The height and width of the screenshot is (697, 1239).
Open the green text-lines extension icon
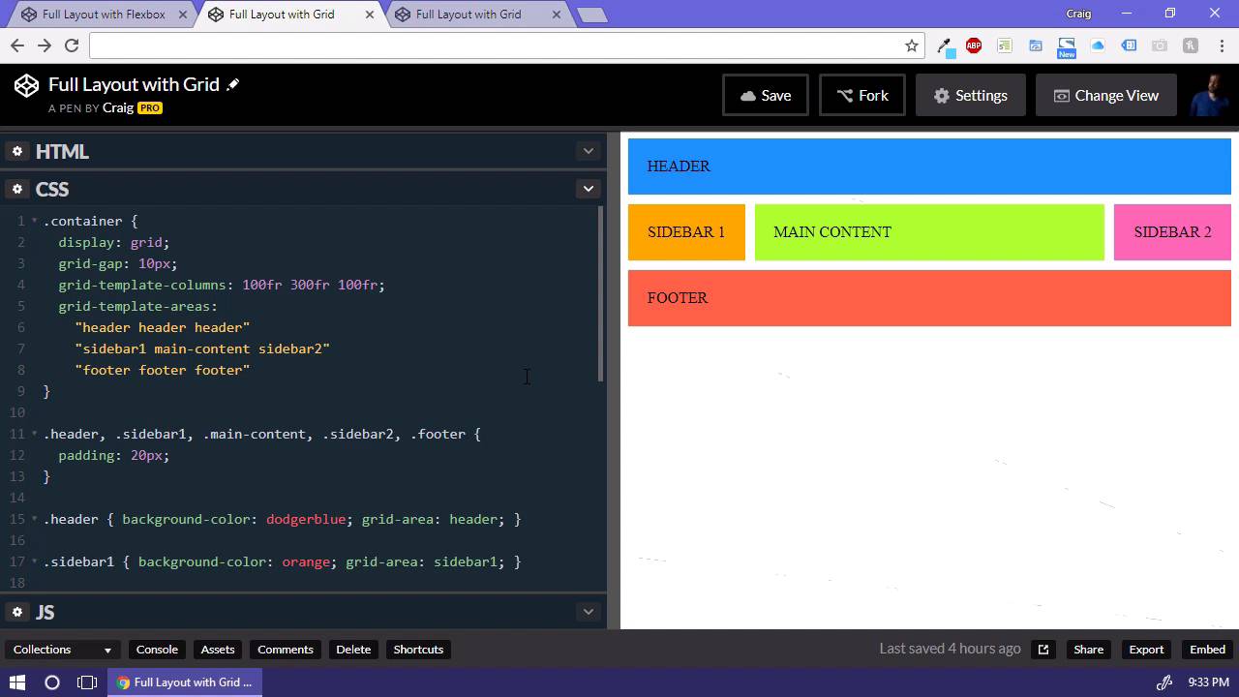[1005, 45]
